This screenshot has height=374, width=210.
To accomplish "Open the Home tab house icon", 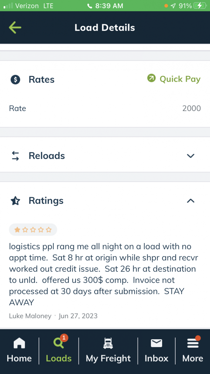I will 19,343.
